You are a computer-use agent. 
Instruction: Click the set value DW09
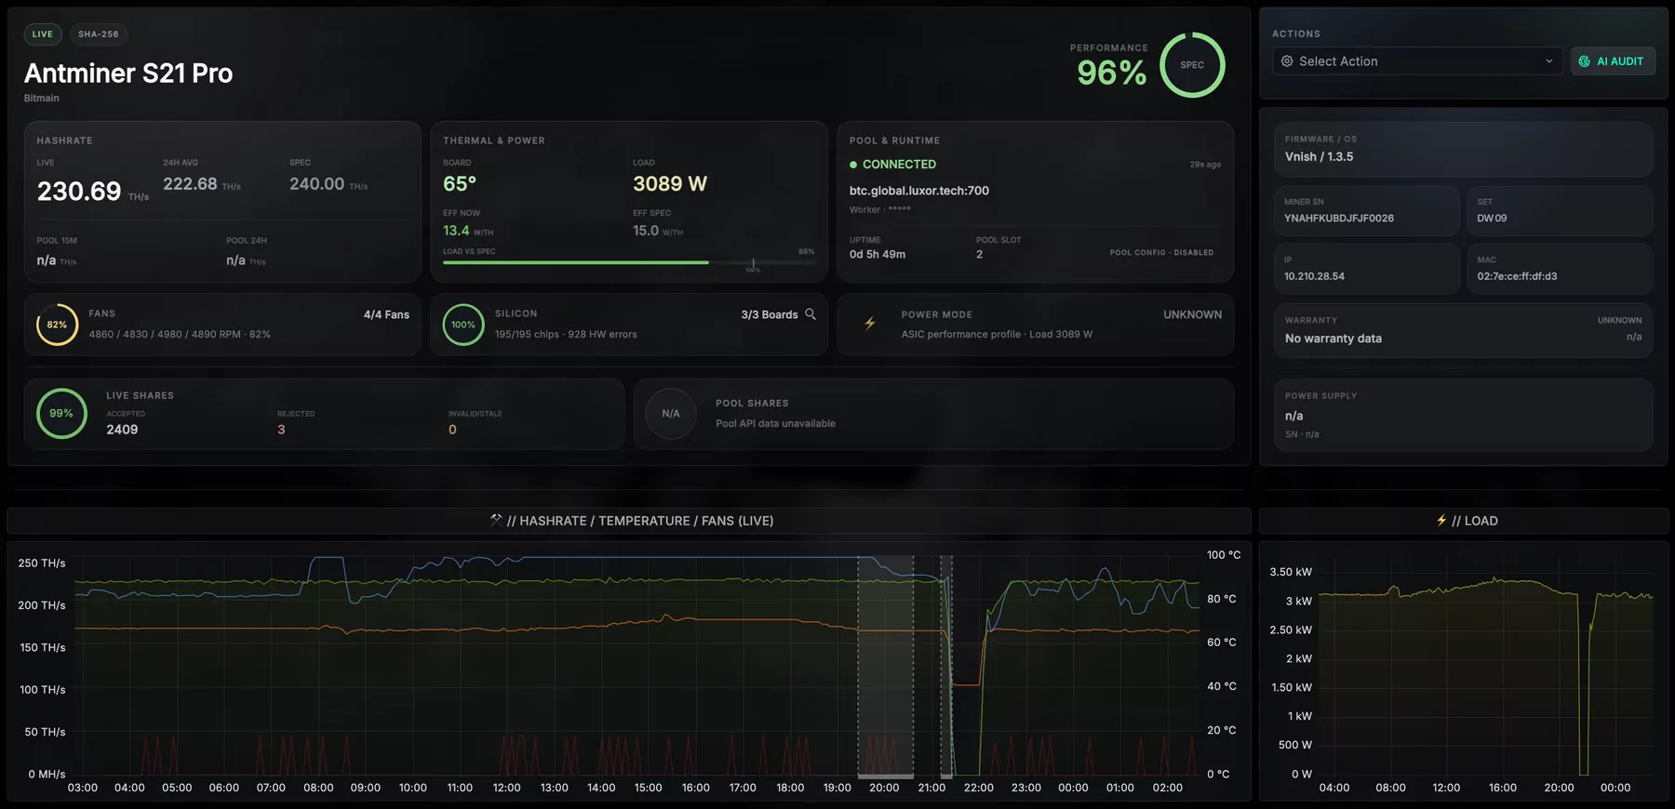(1492, 219)
